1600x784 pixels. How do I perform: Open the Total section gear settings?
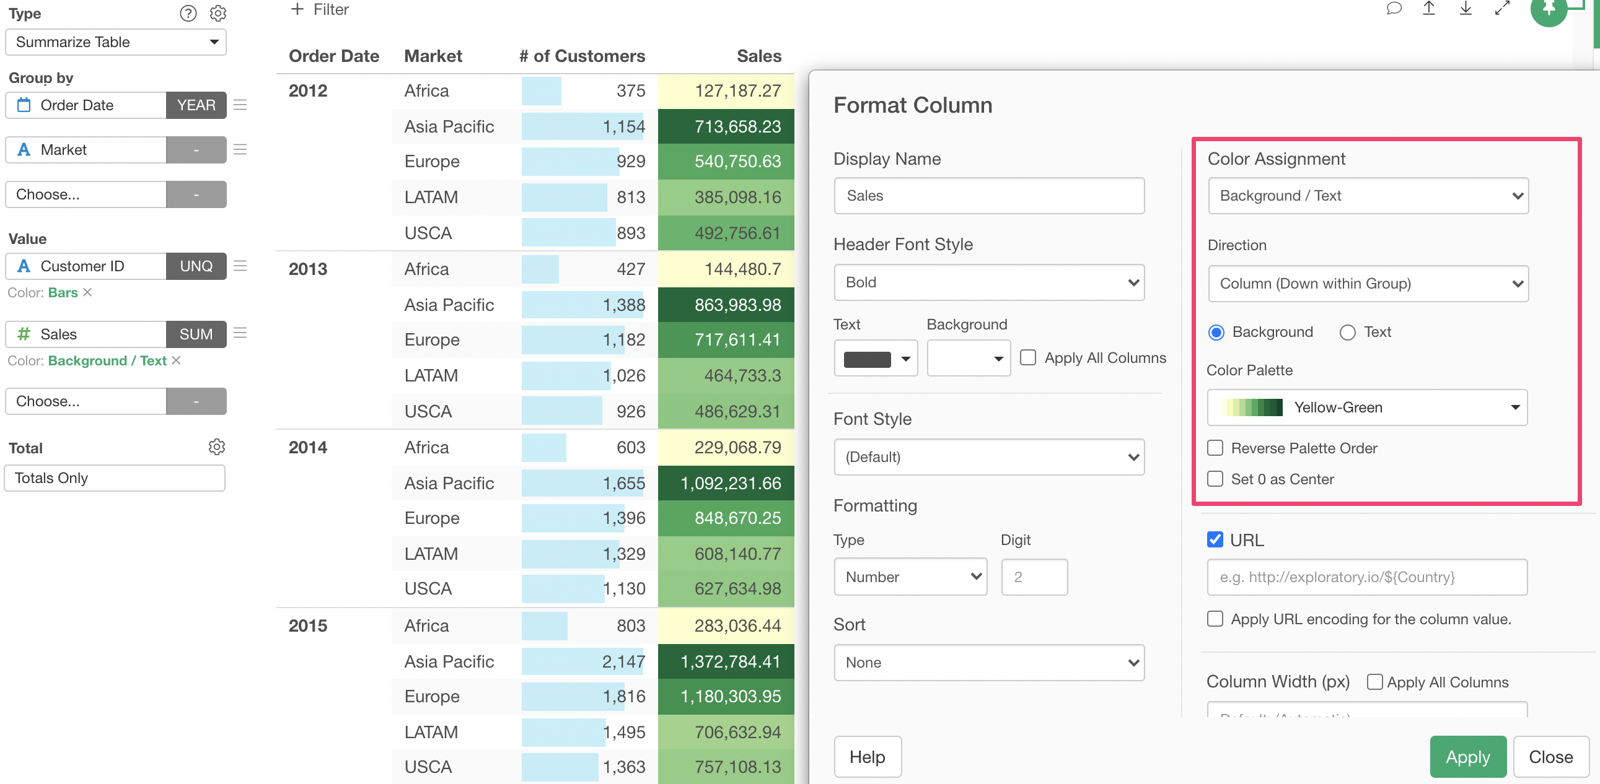[x=216, y=446]
